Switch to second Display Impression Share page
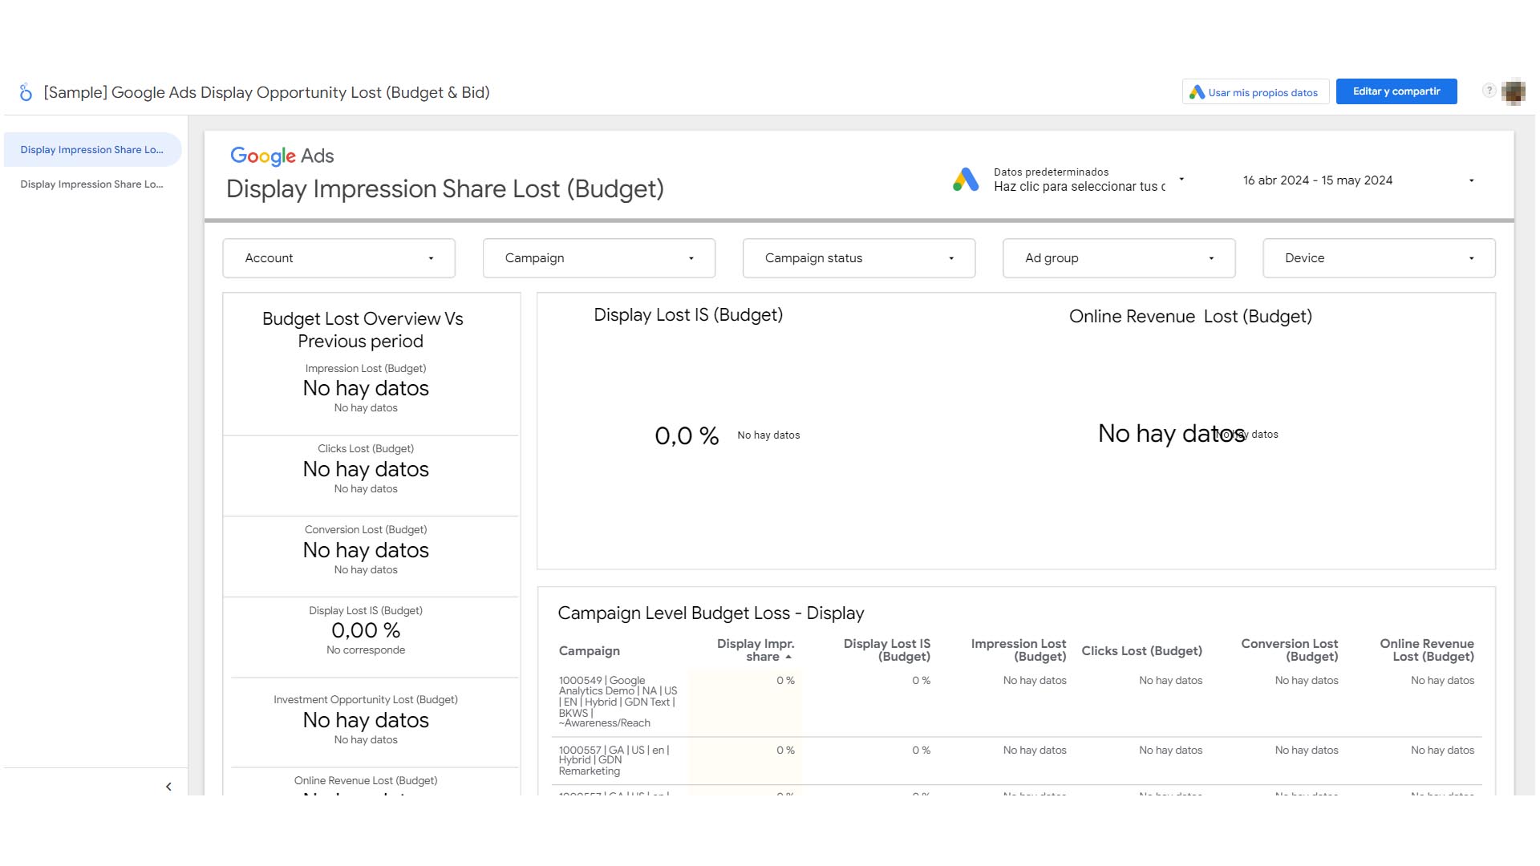The height and width of the screenshot is (866, 1540). (x=91, y=184)
